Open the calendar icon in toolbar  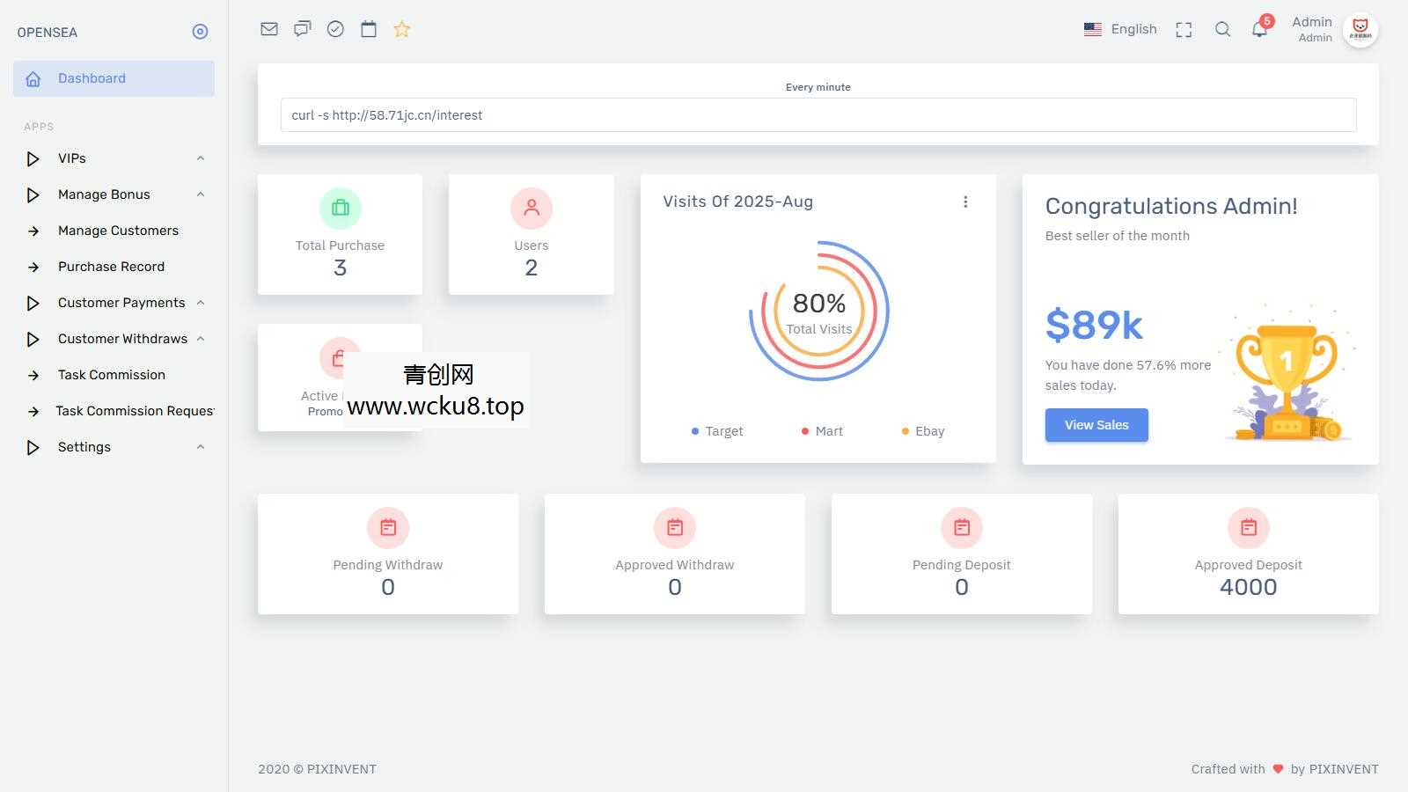(x=369, y=29)
